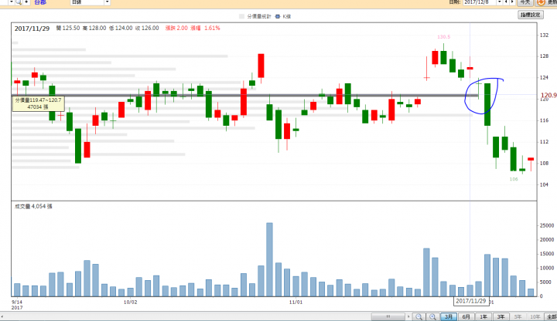Click the 2017/11/29 date label under the volume chart
Screen dimensions: 557x321
(x=470, y=301)
